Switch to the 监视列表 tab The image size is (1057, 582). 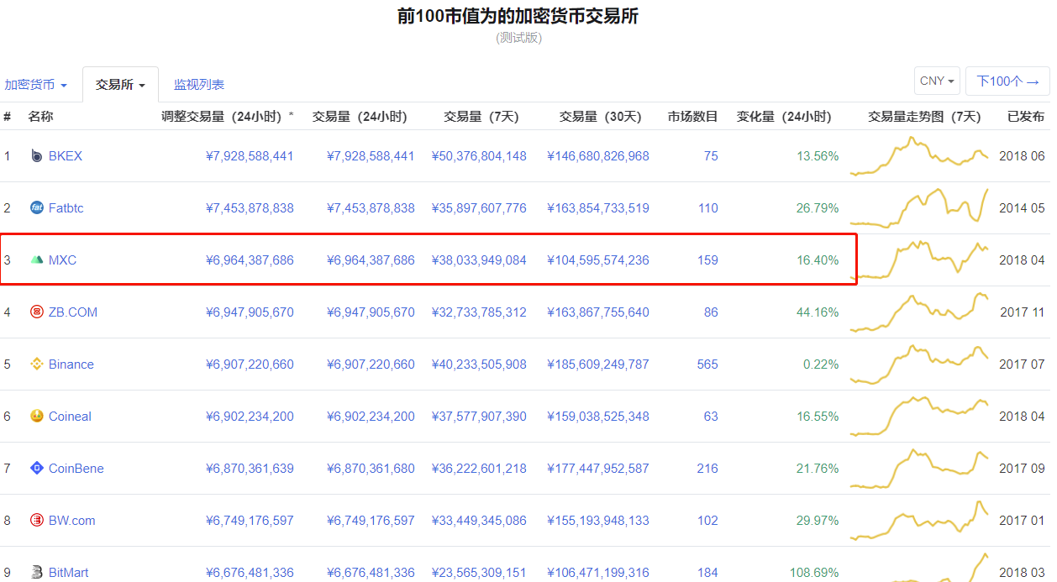pyautogui.click(x=199, y=85)
